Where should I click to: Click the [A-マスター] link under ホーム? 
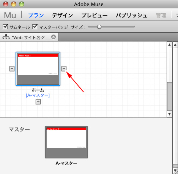pyautogui.click(x=38, y=95)
